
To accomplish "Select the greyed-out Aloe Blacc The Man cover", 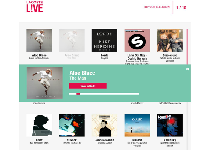I will click(x=72, y=40).
